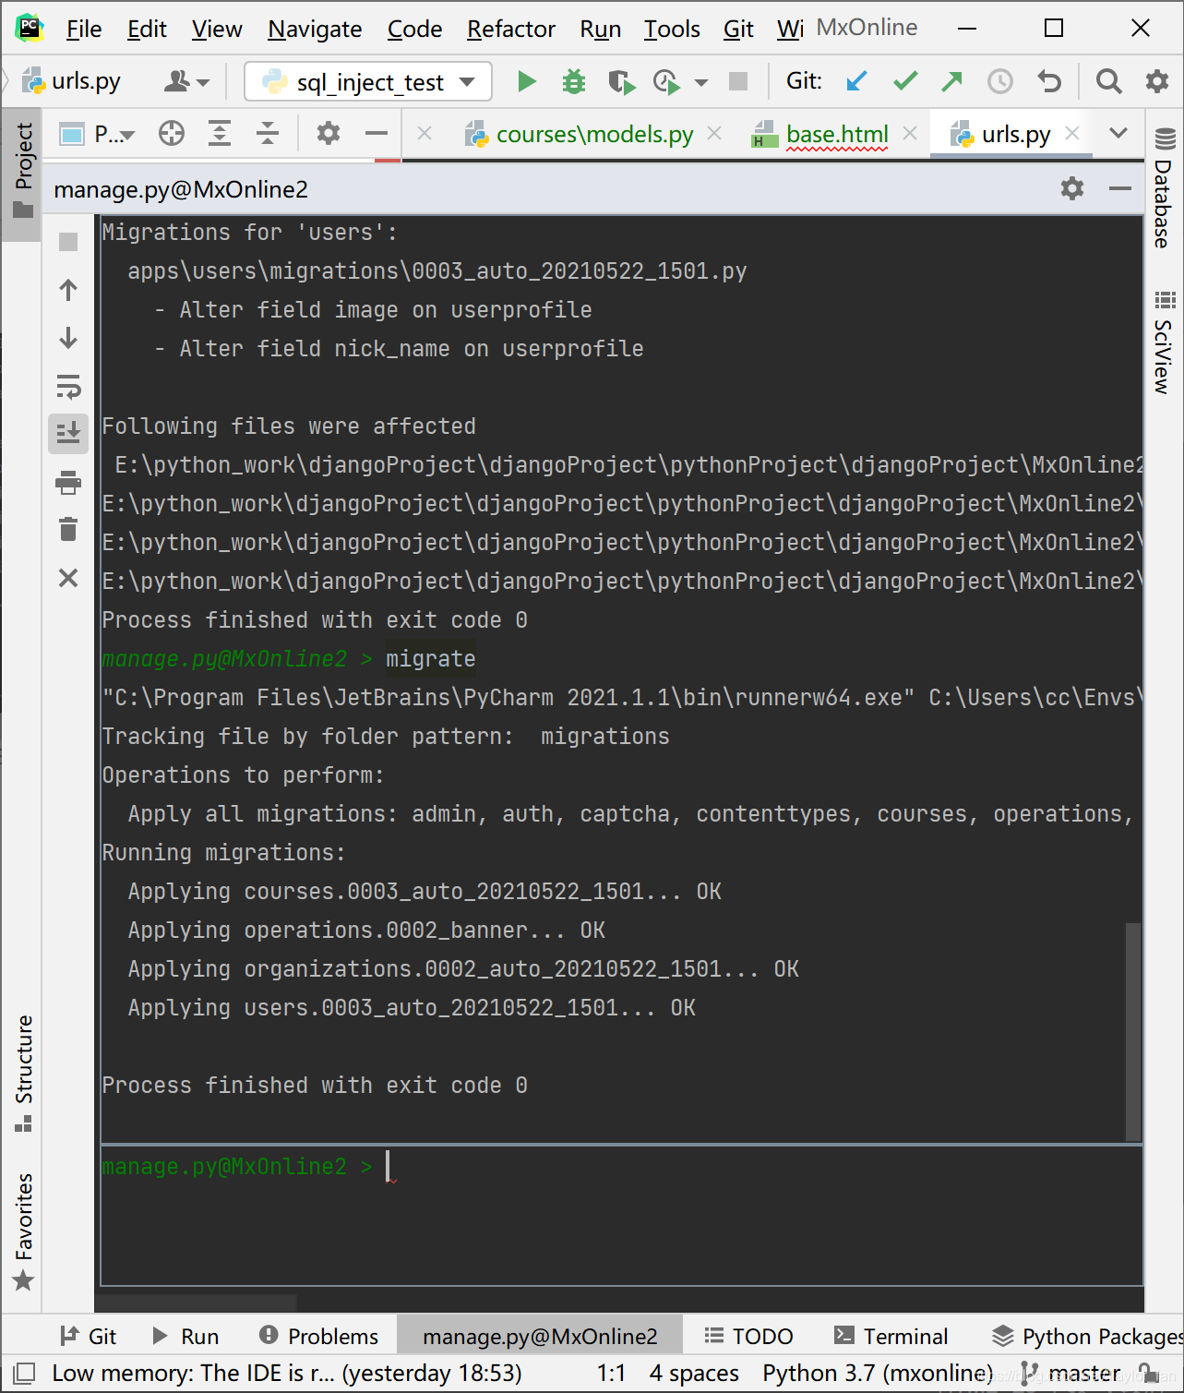Open the Run menu
This screenshot has height=1393, width=1184.
600,29
